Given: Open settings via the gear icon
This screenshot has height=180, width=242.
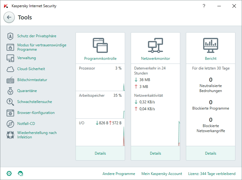Looking at the screenshot, I should 9,173.
